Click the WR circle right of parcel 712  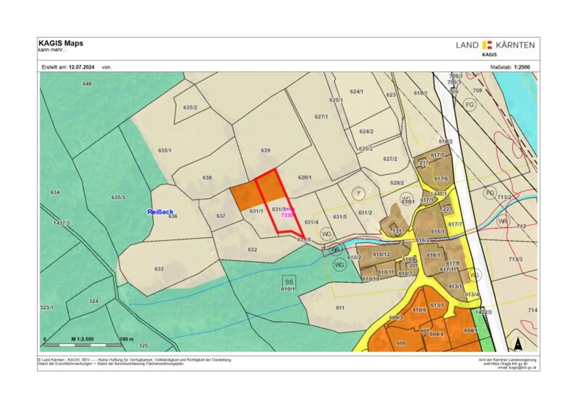point(503,221)
